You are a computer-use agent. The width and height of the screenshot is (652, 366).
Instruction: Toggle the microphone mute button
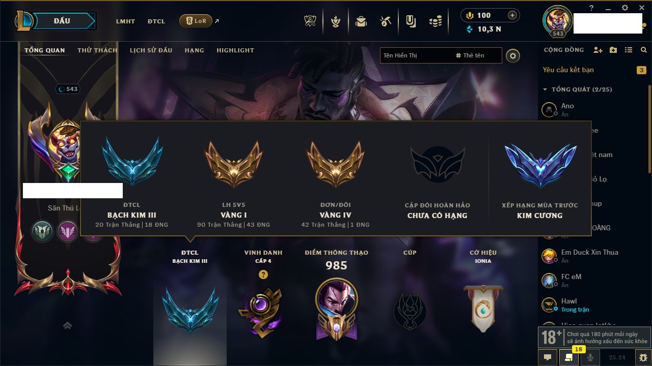coord(590,357)
